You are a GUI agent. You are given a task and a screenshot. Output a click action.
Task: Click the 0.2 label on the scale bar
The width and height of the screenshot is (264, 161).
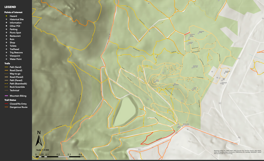click(58, 154)
